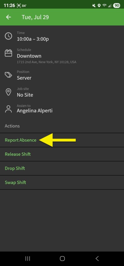This screenshot has width=124, height=266.
Task: Tap the job site location pin icon
Action: point(8,92)
